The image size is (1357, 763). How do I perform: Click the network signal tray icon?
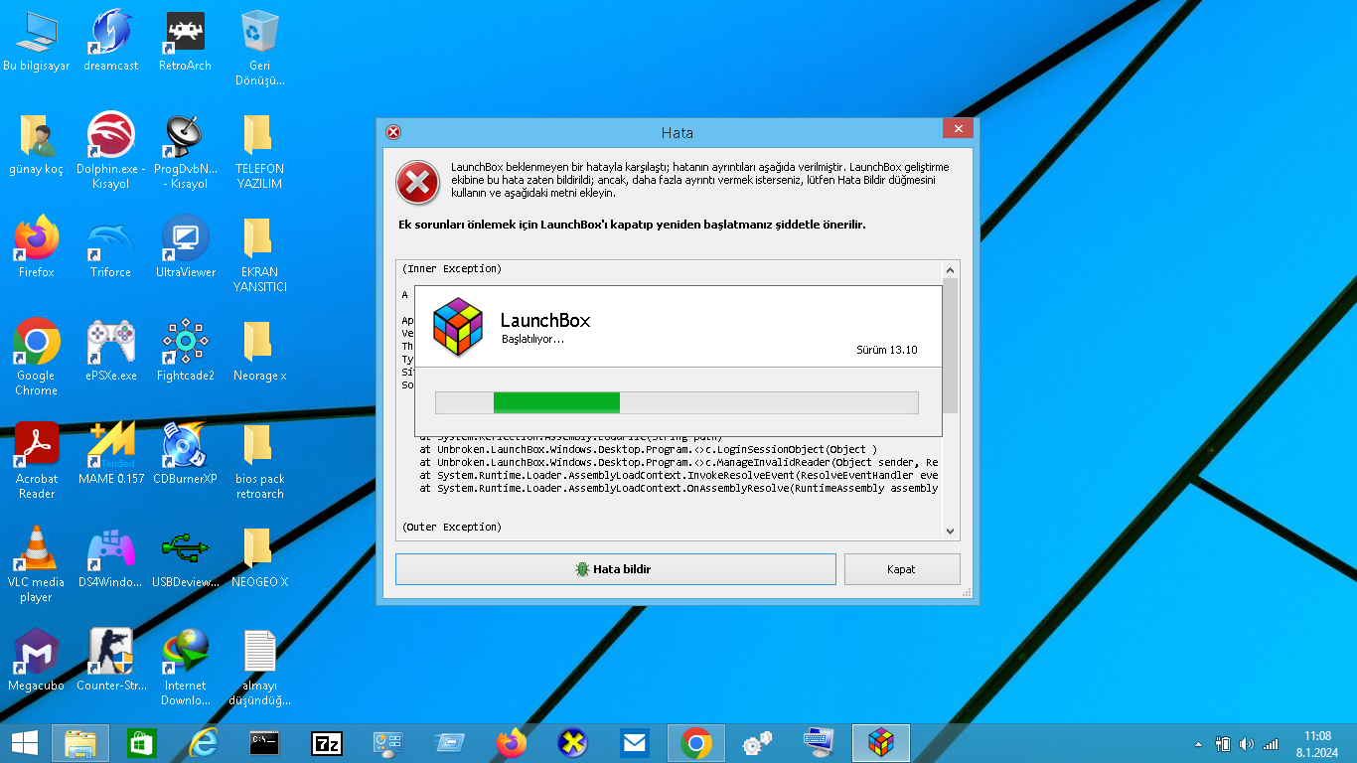1271,744
